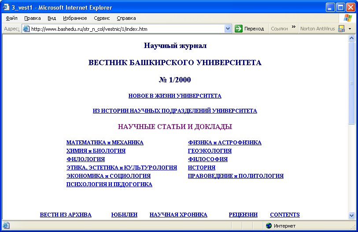Open НАУЧНАЯ ХРОНИКА link
The image size is (358, 232).
tap(178, 215)
